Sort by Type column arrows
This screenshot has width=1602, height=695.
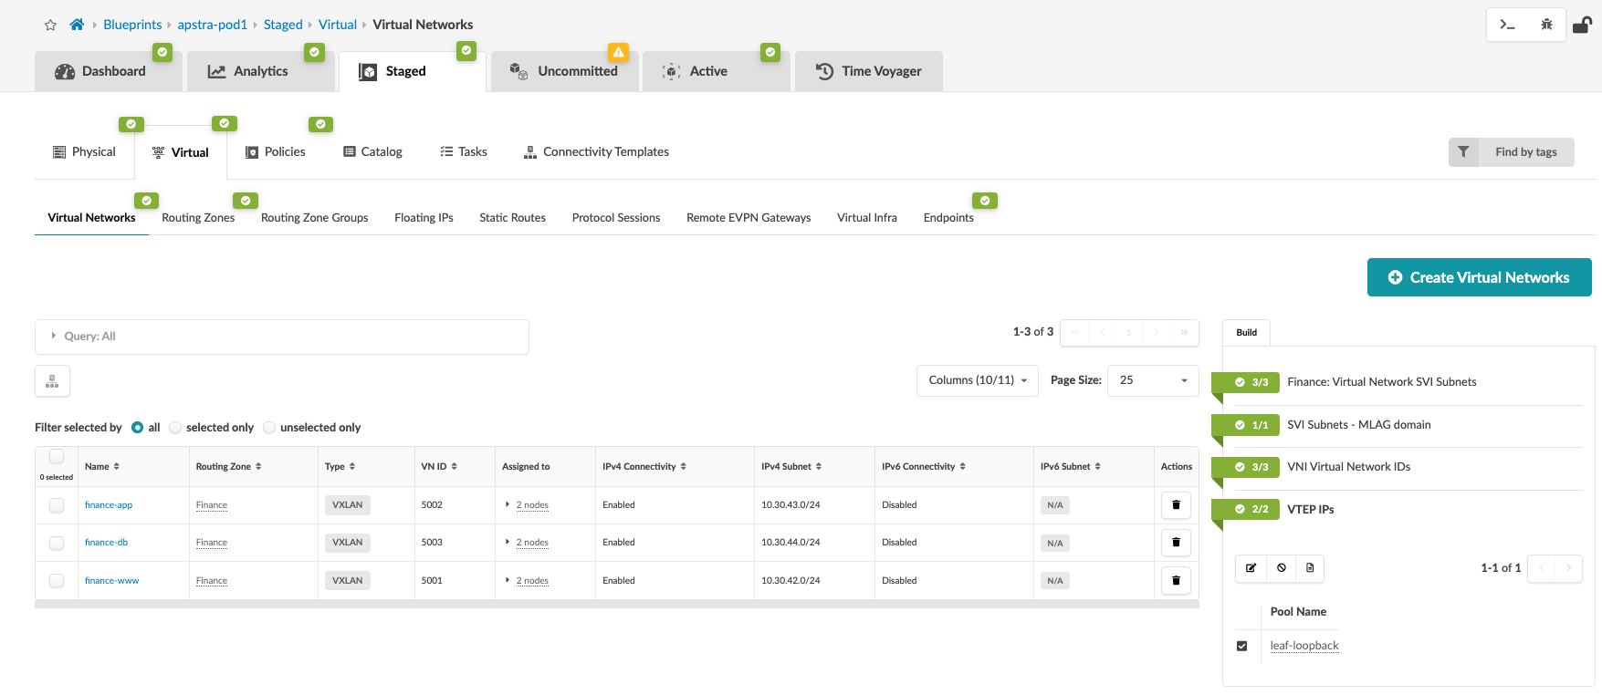(x=352, y=466)
